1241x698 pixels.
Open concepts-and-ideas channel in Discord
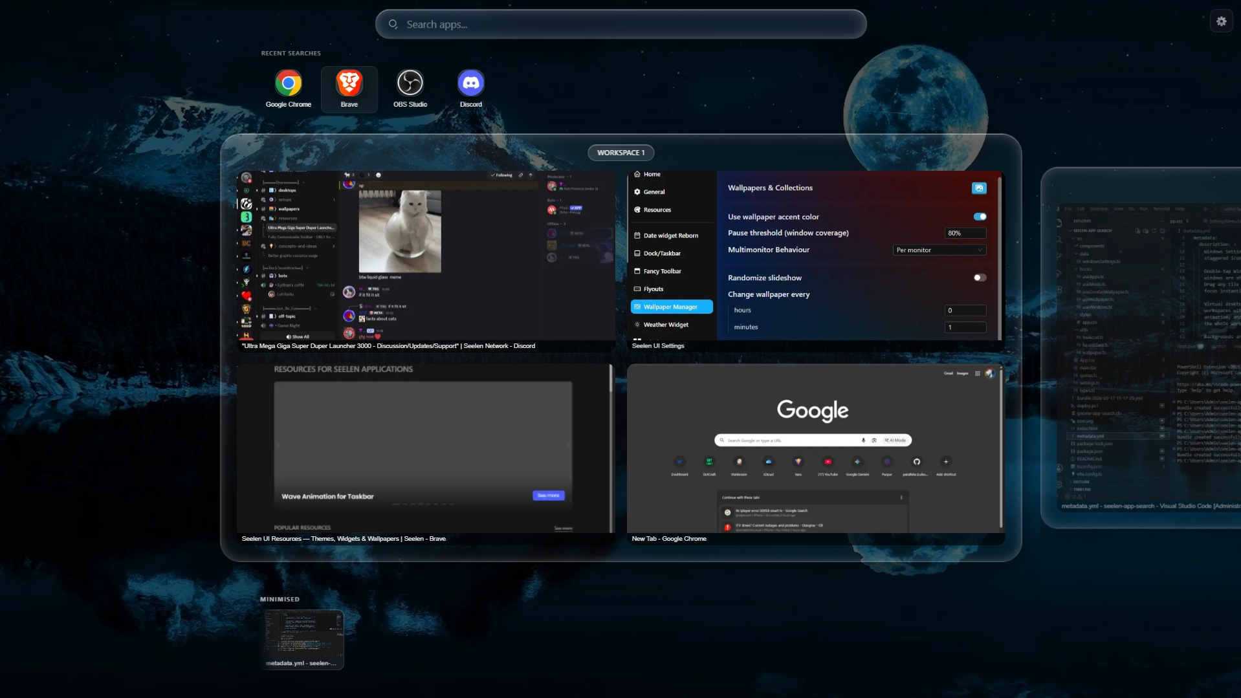[x=298, y=246]
